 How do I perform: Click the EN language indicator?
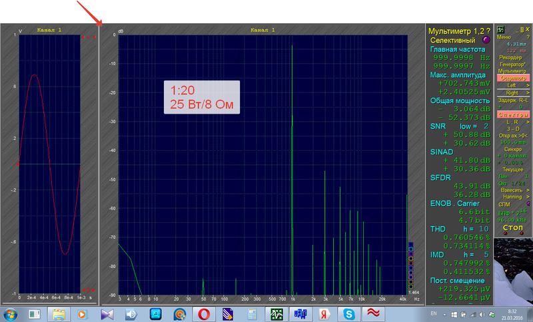(x=434, y=313)
